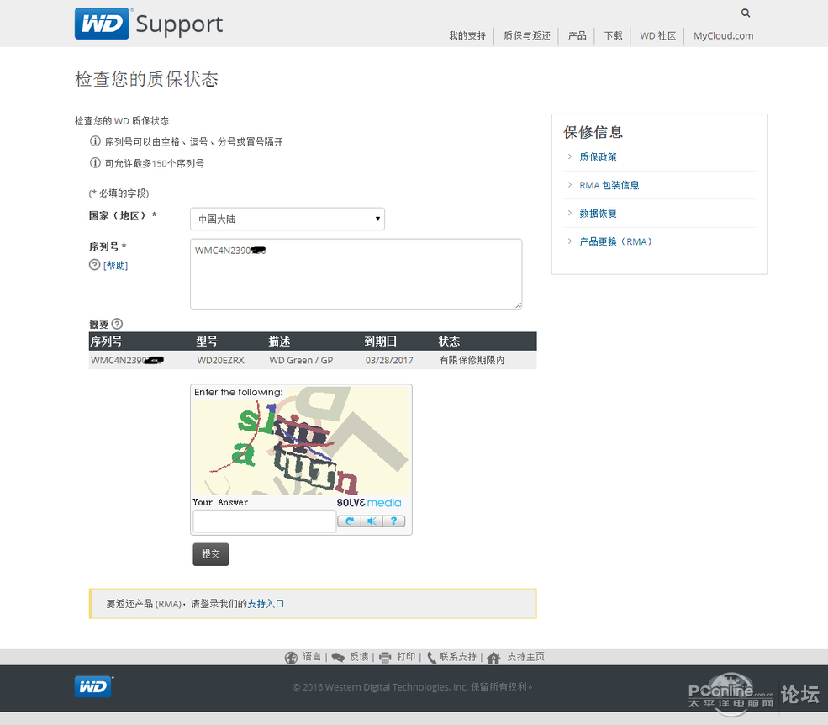
Task: Click the SOLVE media logo
Action: pos(369,502)
